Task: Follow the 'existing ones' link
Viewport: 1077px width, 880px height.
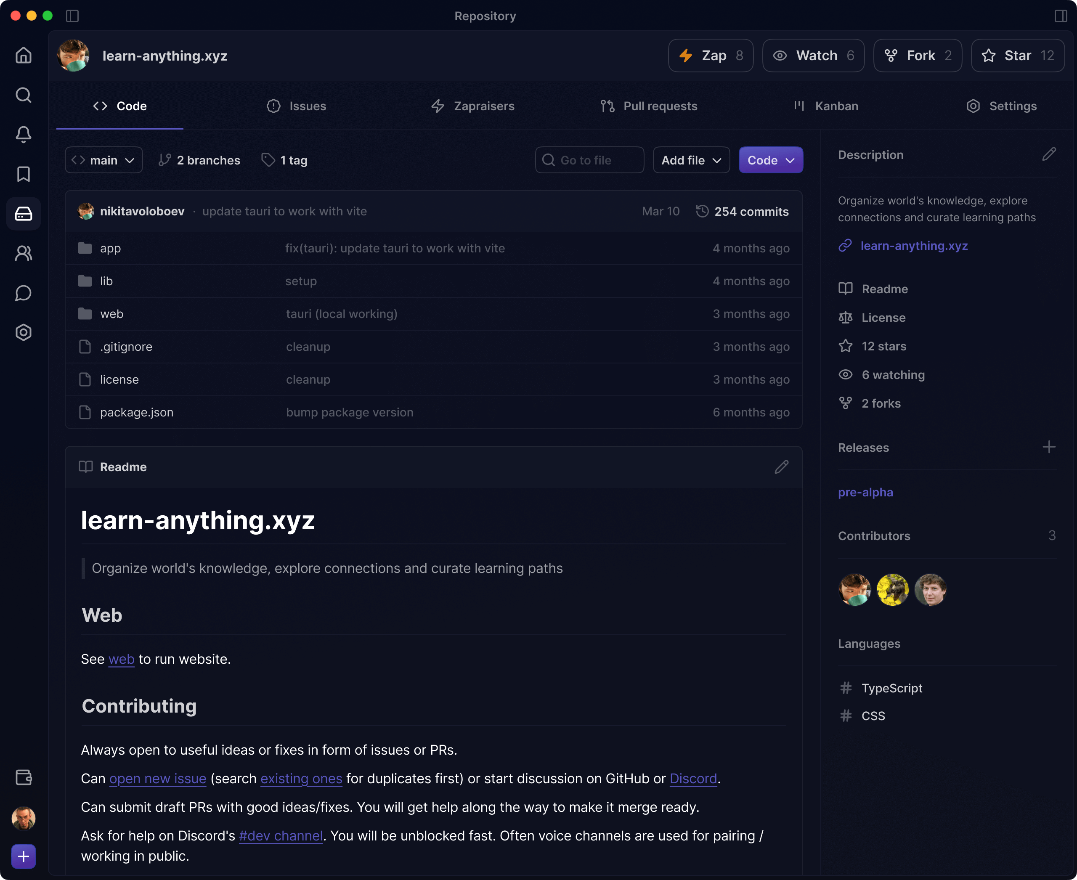Action: tap(301, 779)
